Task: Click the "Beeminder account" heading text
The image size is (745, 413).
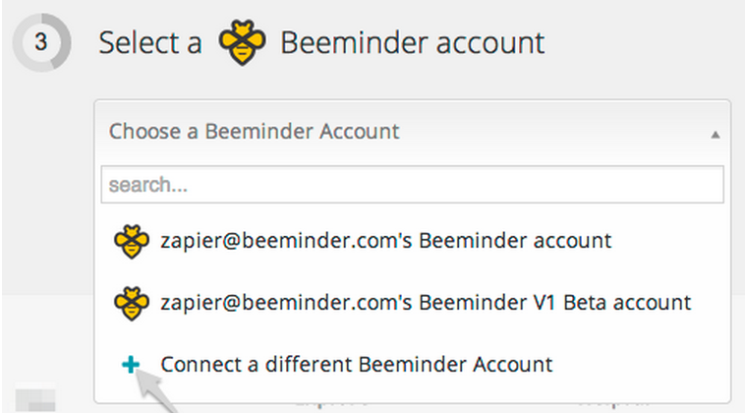Action: [413, 42]
